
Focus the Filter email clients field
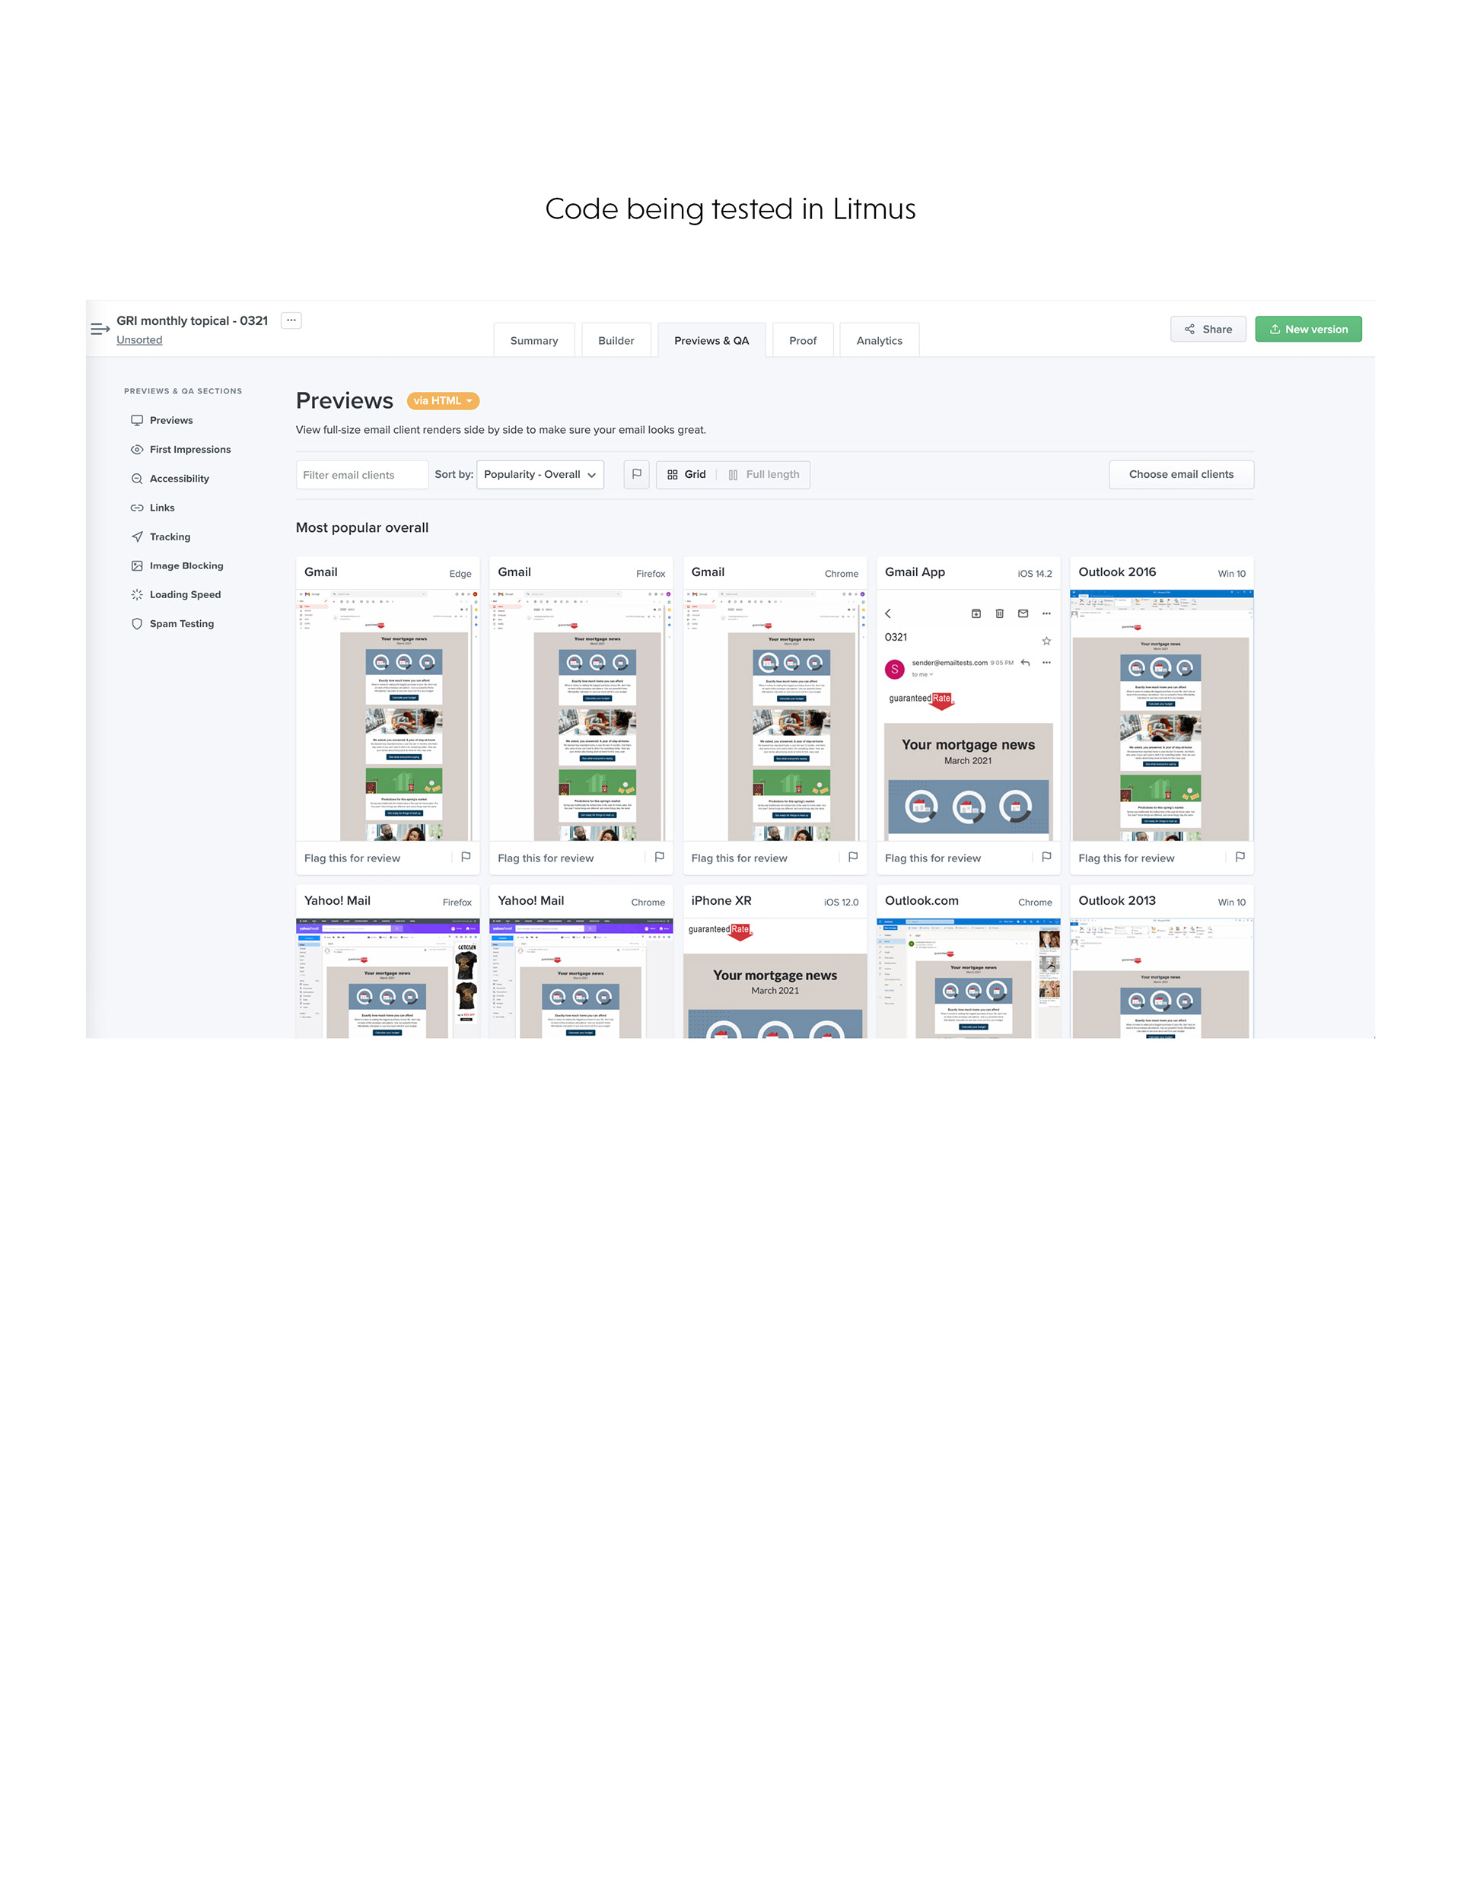[362, 475]
